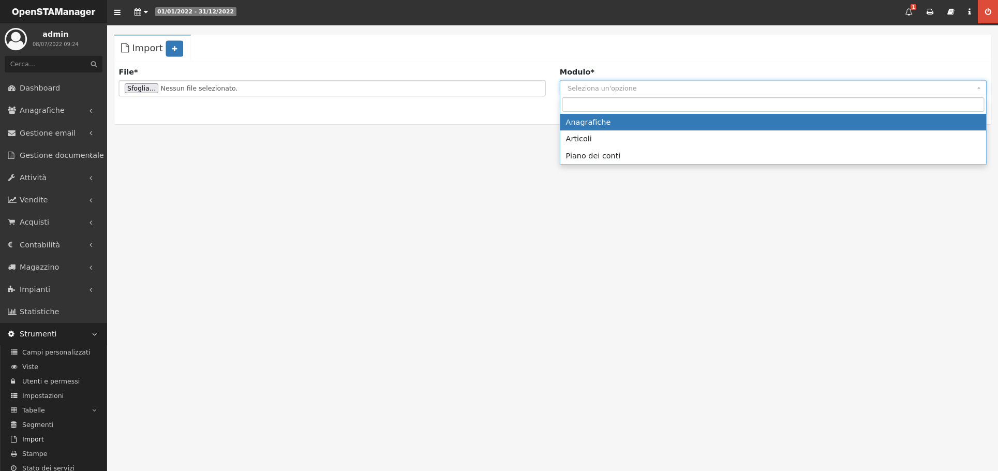
Task: Open the Dashboard menu item
Action: coord(40,88)
